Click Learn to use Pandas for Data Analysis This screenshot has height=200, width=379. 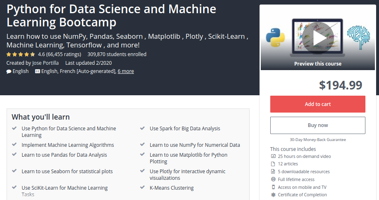click(x=64, y=155)
